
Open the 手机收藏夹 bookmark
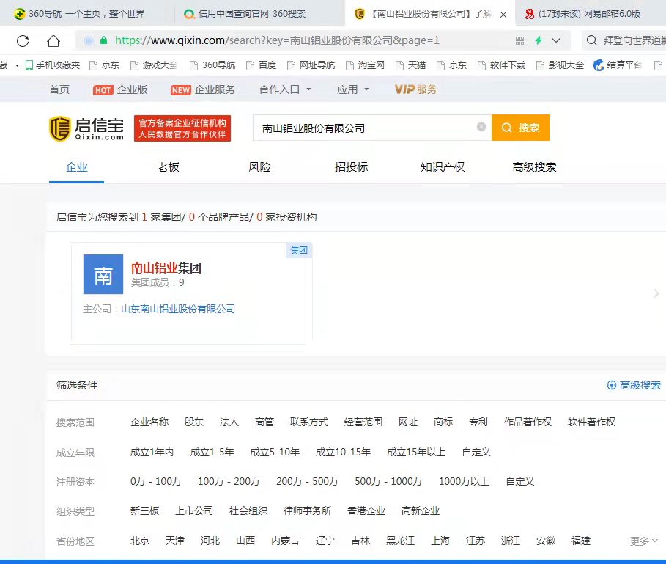tap(53, 65)
